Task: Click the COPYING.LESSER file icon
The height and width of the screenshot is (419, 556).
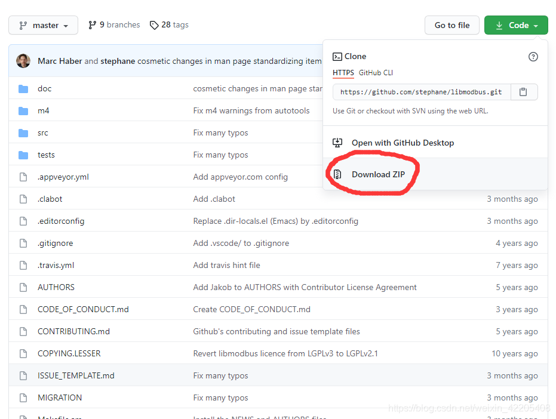Action: pyautogui.click(x=23, y=353)
